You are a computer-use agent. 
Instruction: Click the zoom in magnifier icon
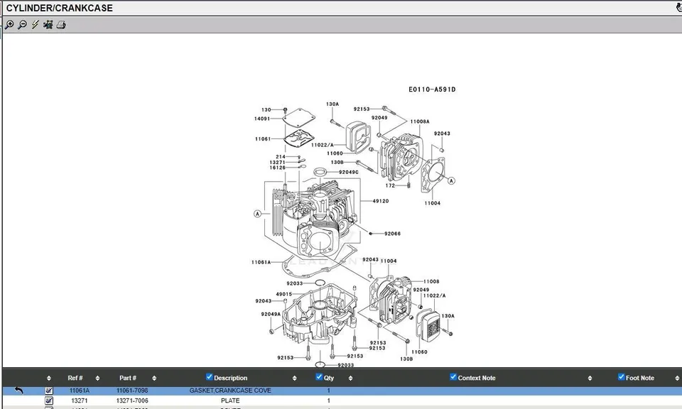click(x=9, y=25)
